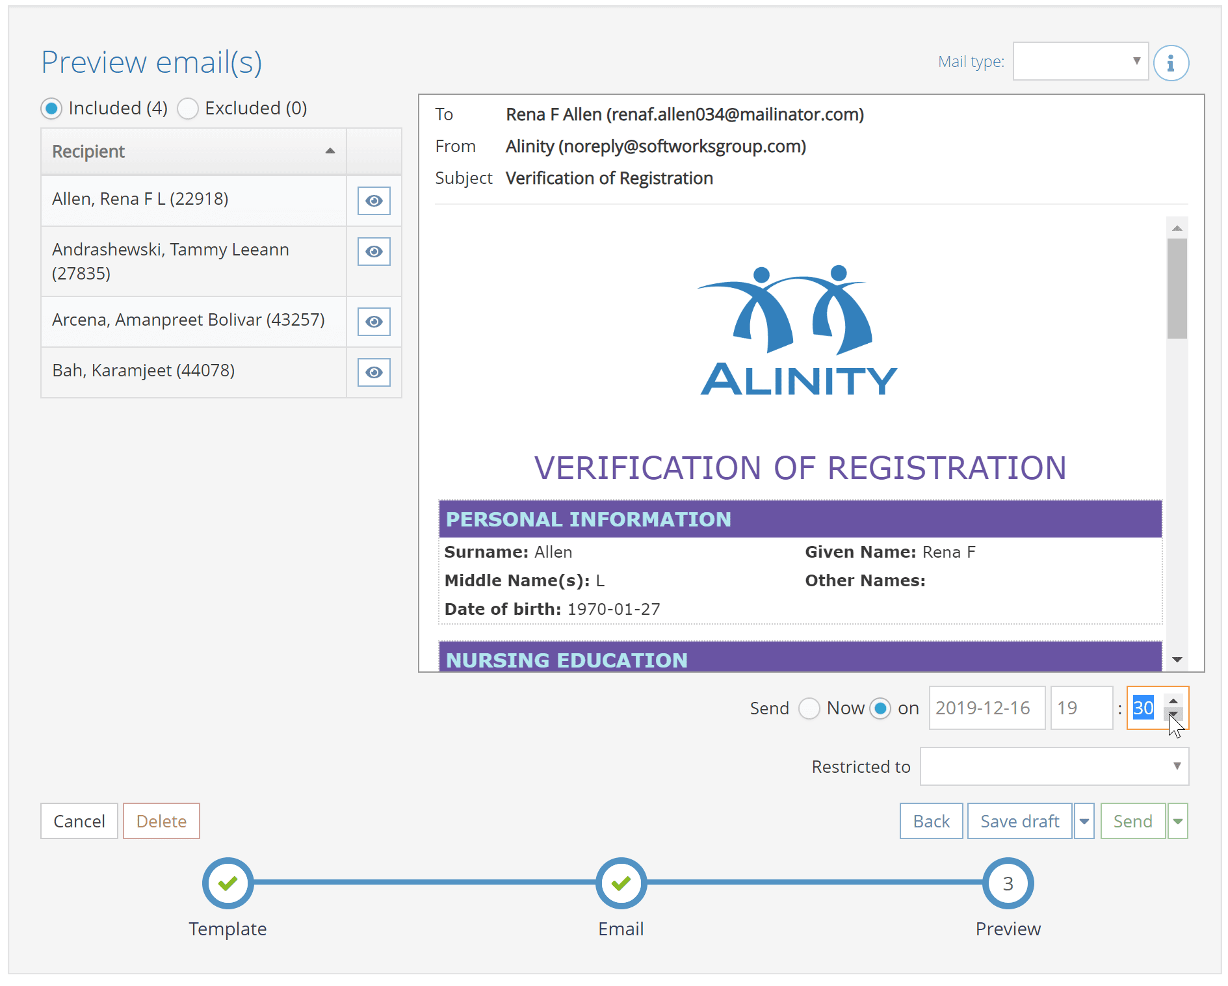Choose Send Now radio option
The height and width of the screenshot is (986, 1228).
point(809,708)
